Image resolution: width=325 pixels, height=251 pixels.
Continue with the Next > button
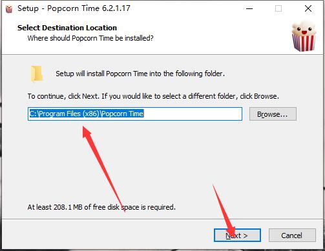coord(237,236)
